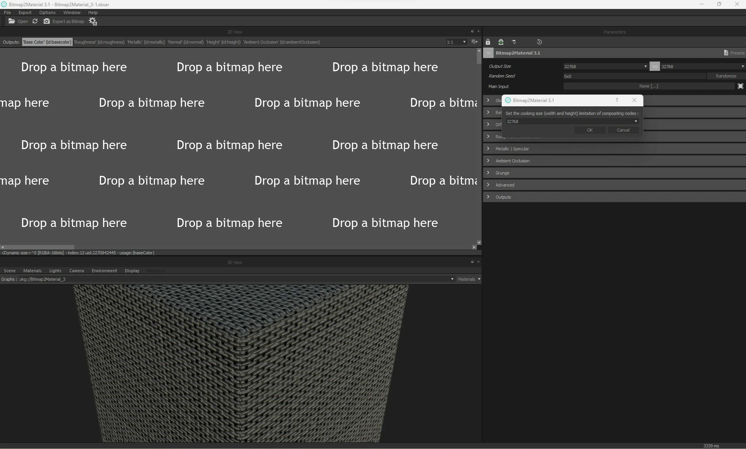Open the Materials dropdown in 3D View
The width and height of the screenshot is (746, 449).
(469, 279)
